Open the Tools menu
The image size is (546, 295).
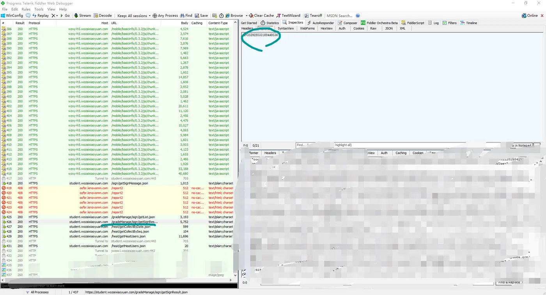(x=39, y=9)
